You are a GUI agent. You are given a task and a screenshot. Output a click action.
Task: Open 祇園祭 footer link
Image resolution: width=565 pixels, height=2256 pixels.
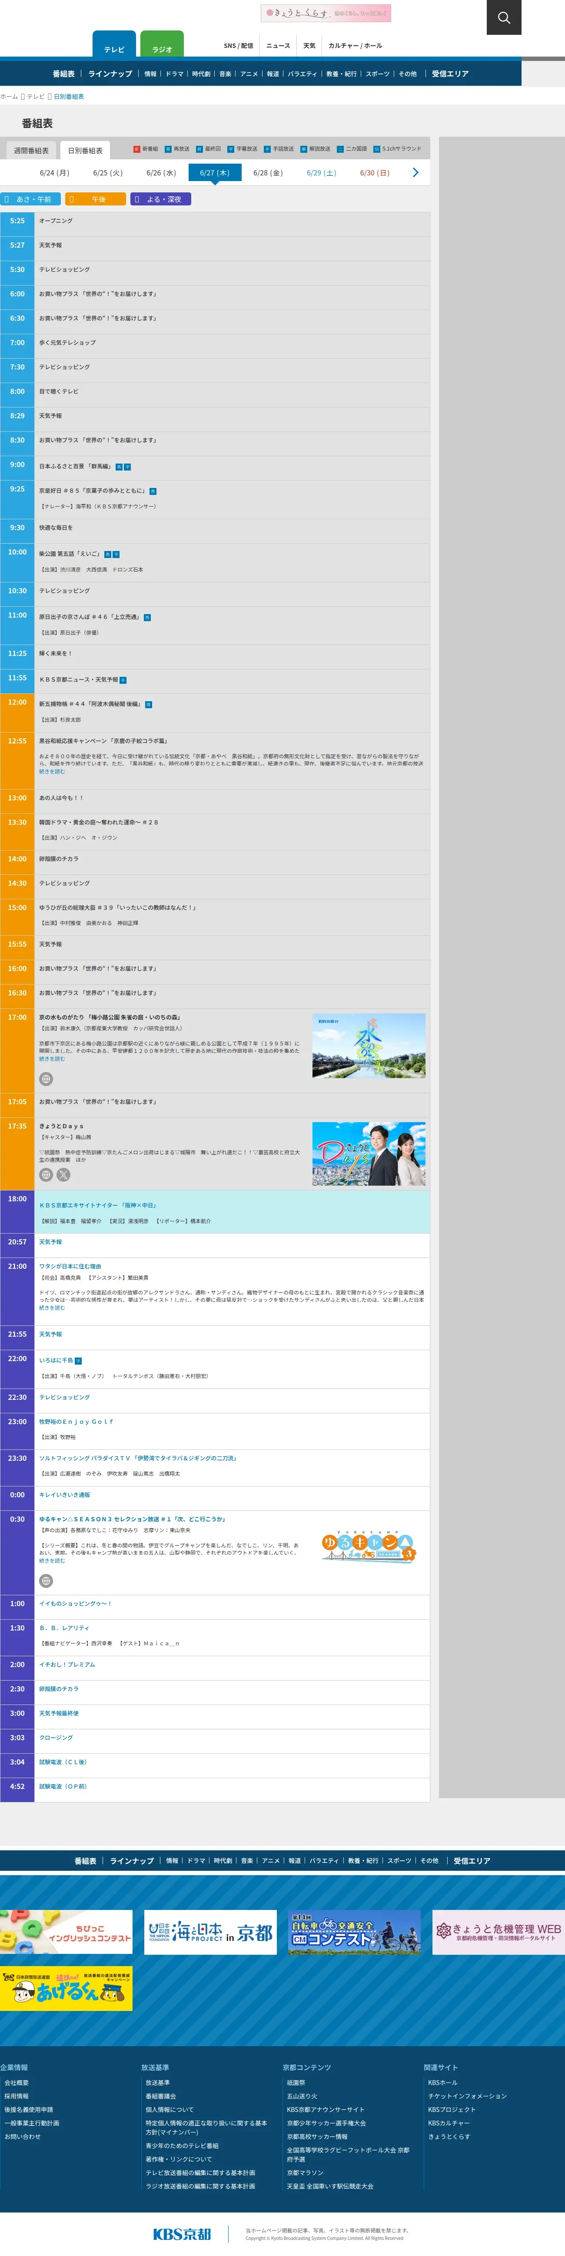(x=296, y=2083)
